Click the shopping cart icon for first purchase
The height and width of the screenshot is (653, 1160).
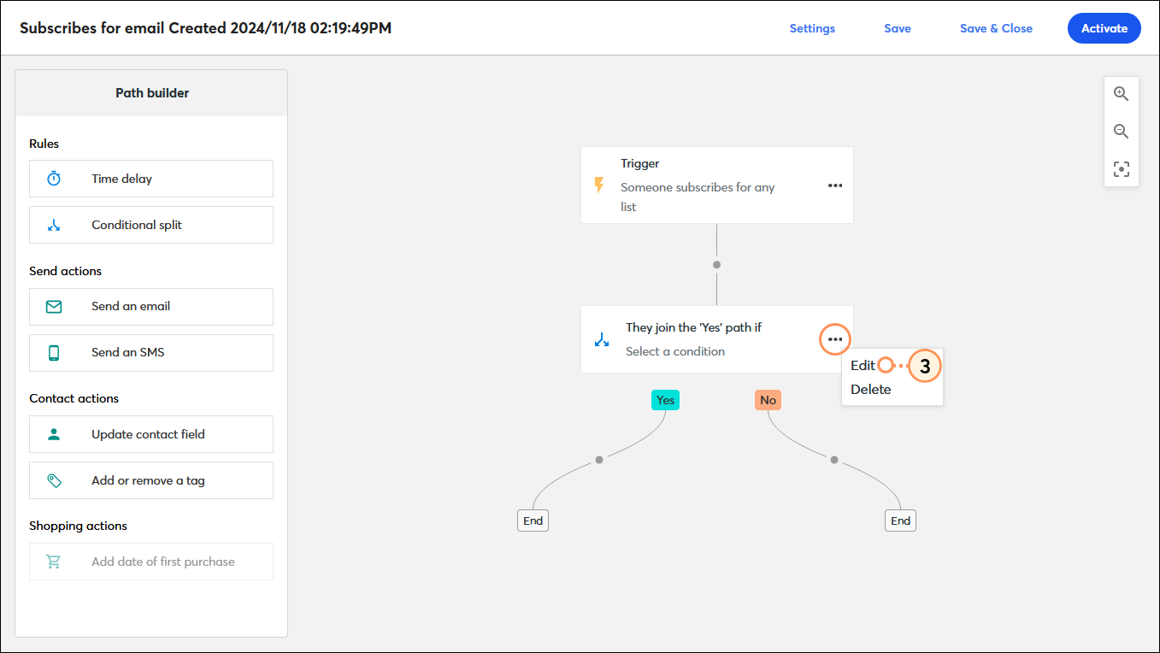coord(54,562)
